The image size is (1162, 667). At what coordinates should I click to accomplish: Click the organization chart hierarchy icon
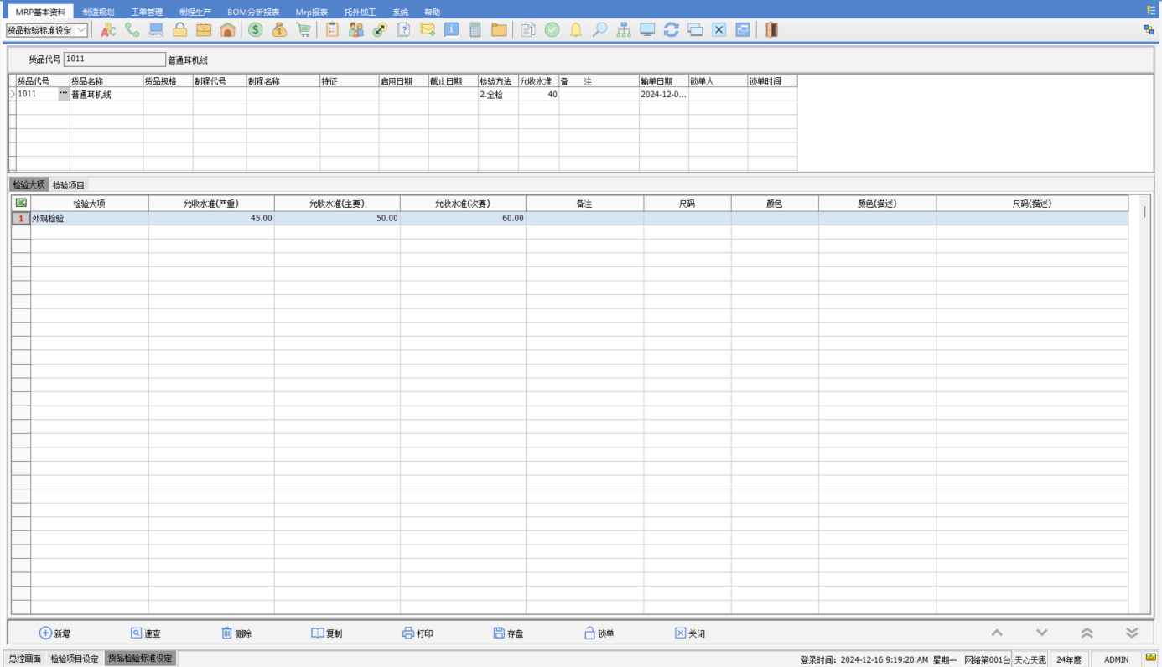pyautogui.click(x=624, y=30)
